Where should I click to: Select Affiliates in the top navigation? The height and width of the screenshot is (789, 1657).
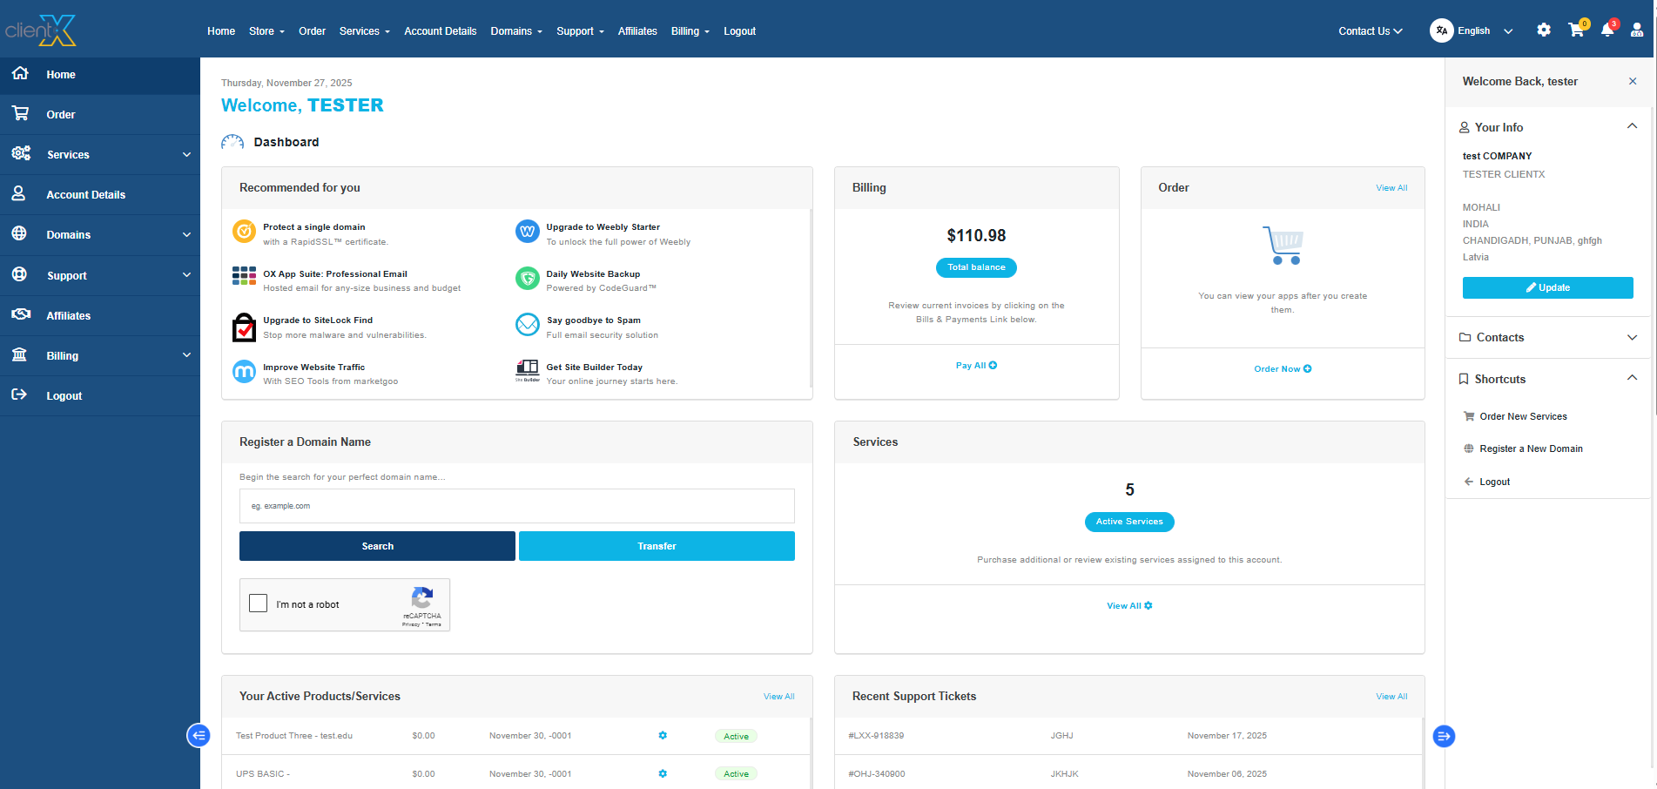pyautogui.click(x=637, y=31)
